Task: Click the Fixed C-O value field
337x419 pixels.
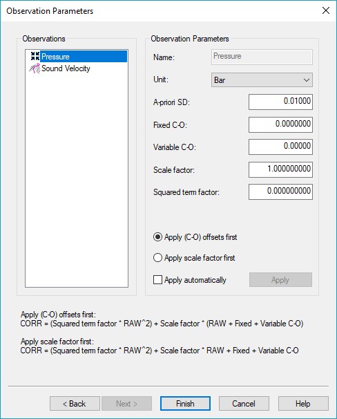Action: (x=280, y=124)
